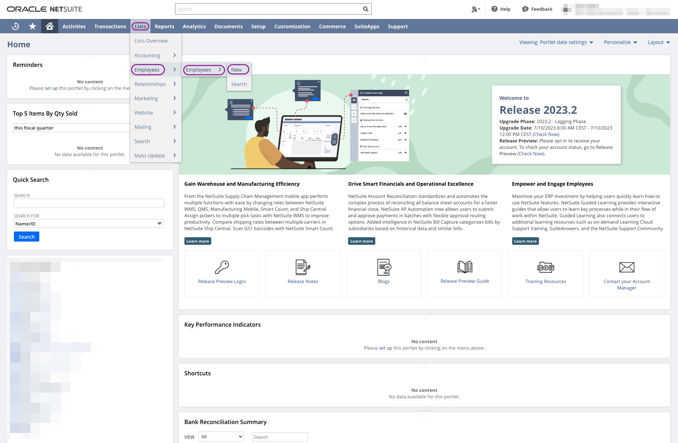Click Check Now link after Release Preview
Viewport: 678px width, 443px height.
point(531,154)
